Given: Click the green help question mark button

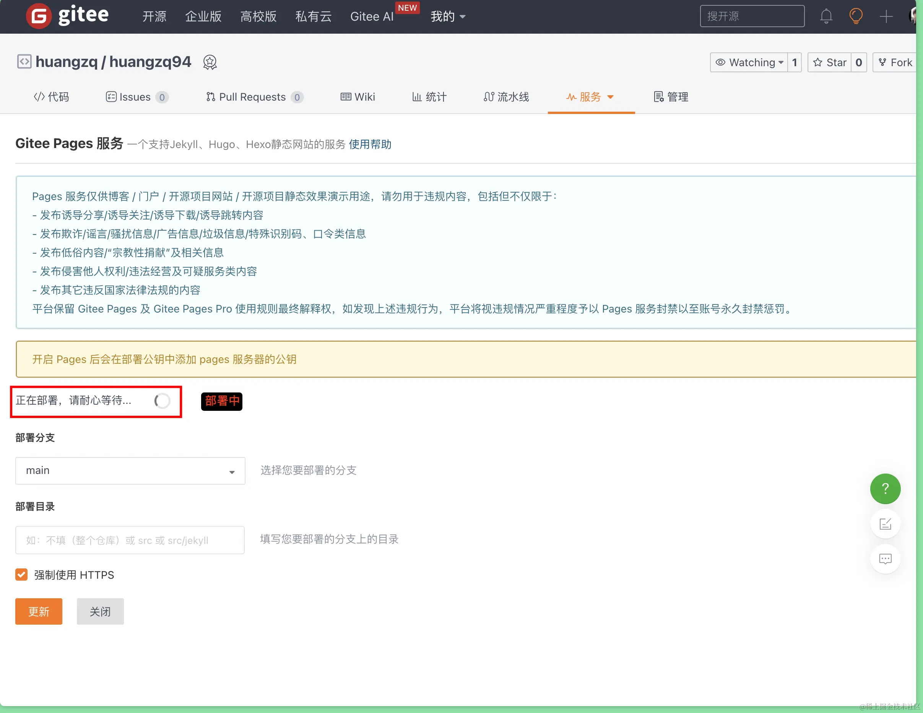Looking at the screenshot, I should pos(885,488).
